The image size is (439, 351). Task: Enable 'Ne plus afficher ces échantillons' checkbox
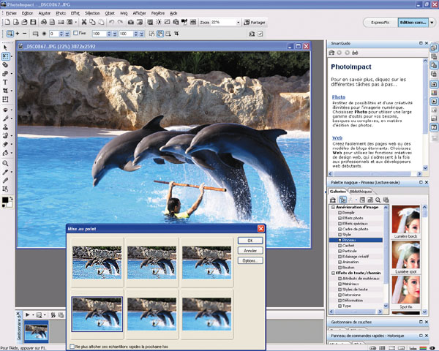[70, 346]
